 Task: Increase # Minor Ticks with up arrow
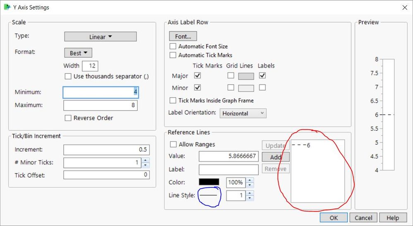[146, 160]
